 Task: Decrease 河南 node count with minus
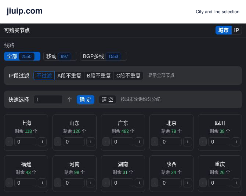point(58,183)
